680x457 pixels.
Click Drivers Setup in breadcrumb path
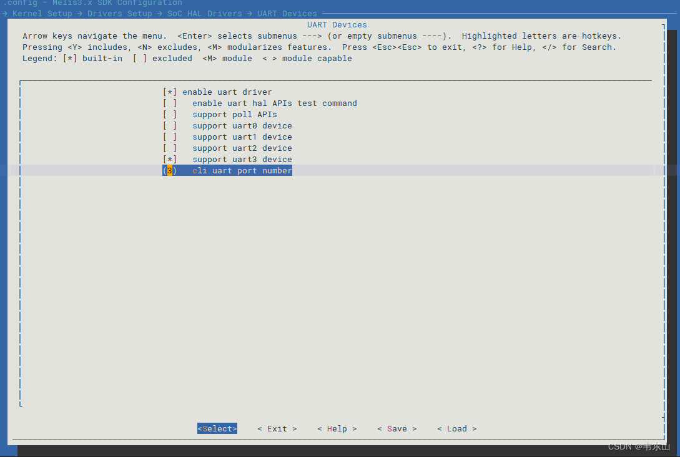click(120, 14)
